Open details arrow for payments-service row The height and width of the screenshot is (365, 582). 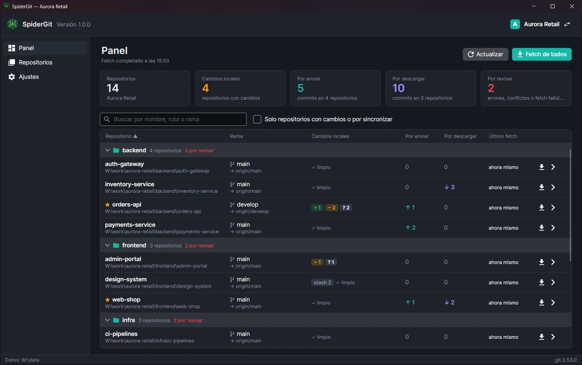click(553, 228)
